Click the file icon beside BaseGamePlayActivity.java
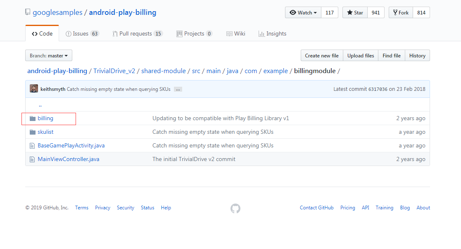The height and width of the screenshot is (249, 461). [x=32, y=145]
